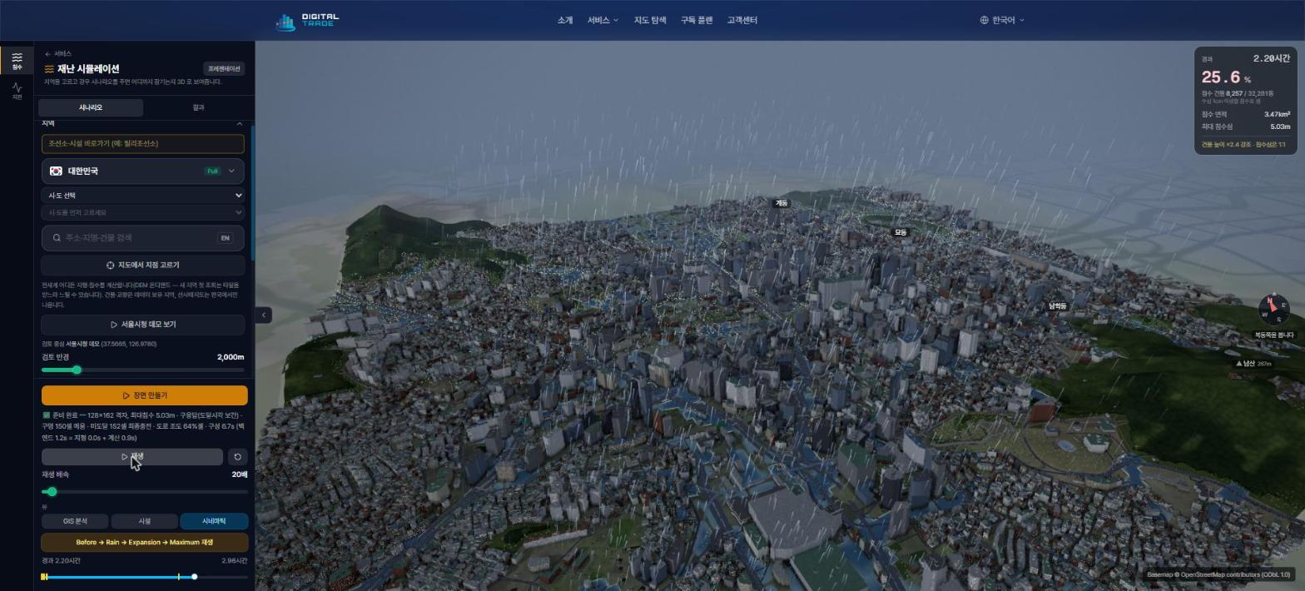Click the 묘동 map label

(900, 233)
